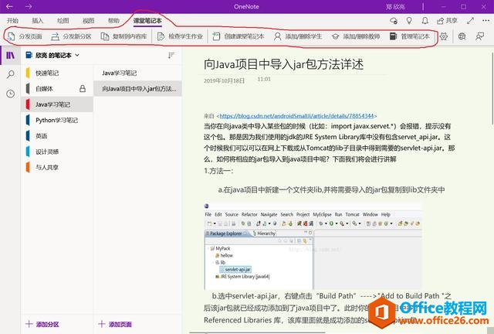Select the 快速笔记 section
The image size is (494, 334).
[x=57, y=73]
